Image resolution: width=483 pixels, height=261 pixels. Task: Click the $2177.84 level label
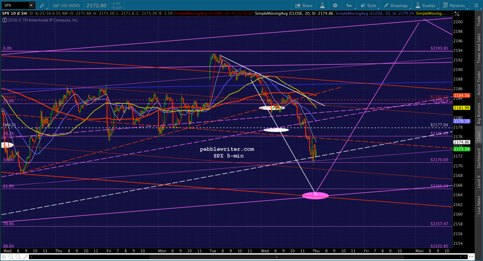(439, 125)
